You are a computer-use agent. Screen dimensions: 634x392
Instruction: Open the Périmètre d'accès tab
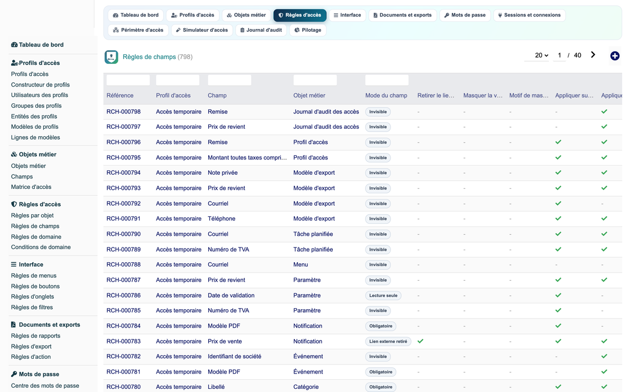138,30
